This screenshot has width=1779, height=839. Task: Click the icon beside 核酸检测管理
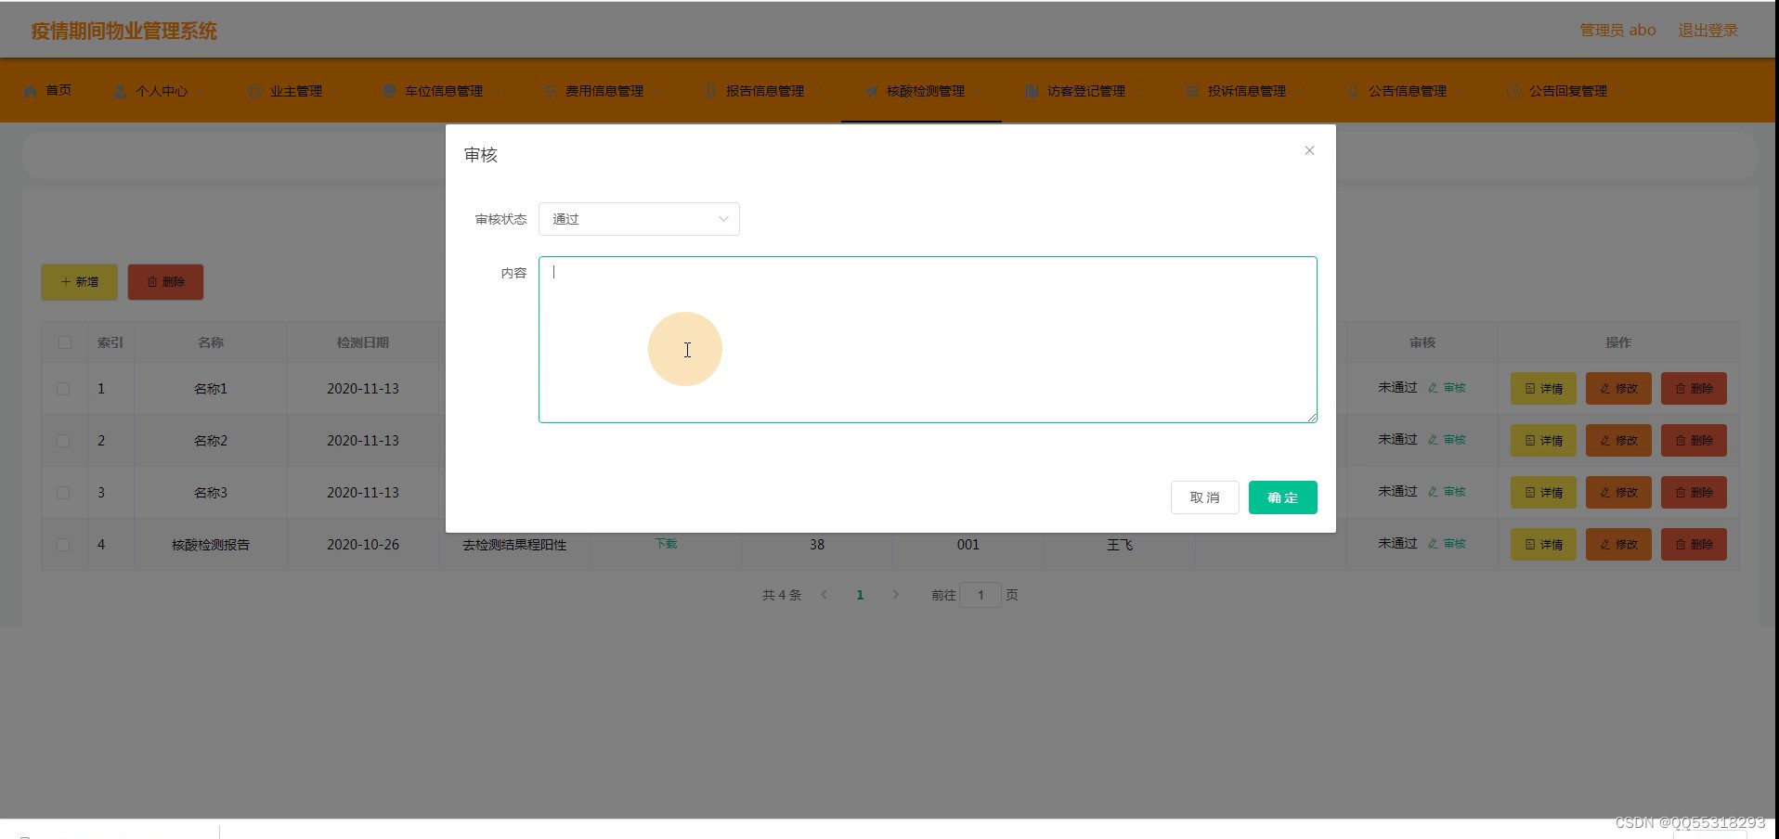[871, 91]
